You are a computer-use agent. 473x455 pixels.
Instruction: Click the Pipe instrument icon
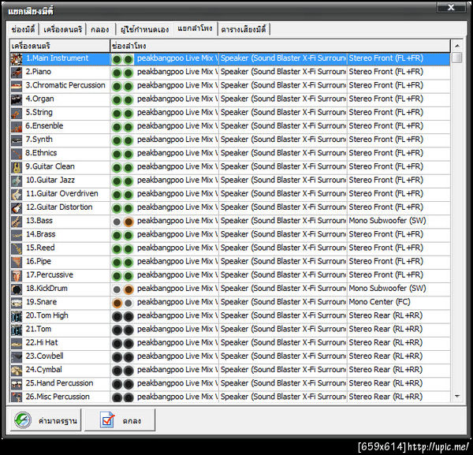point(17,262)
